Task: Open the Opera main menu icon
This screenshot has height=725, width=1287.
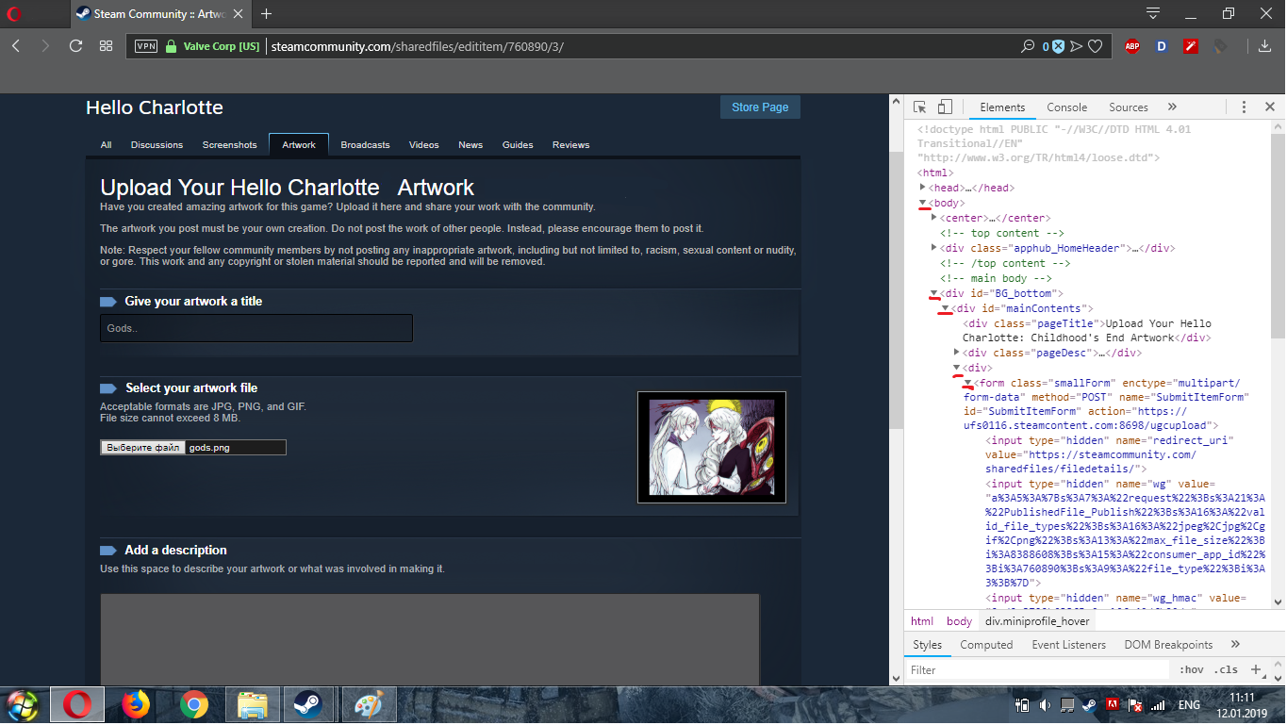Action: [15, 14]
